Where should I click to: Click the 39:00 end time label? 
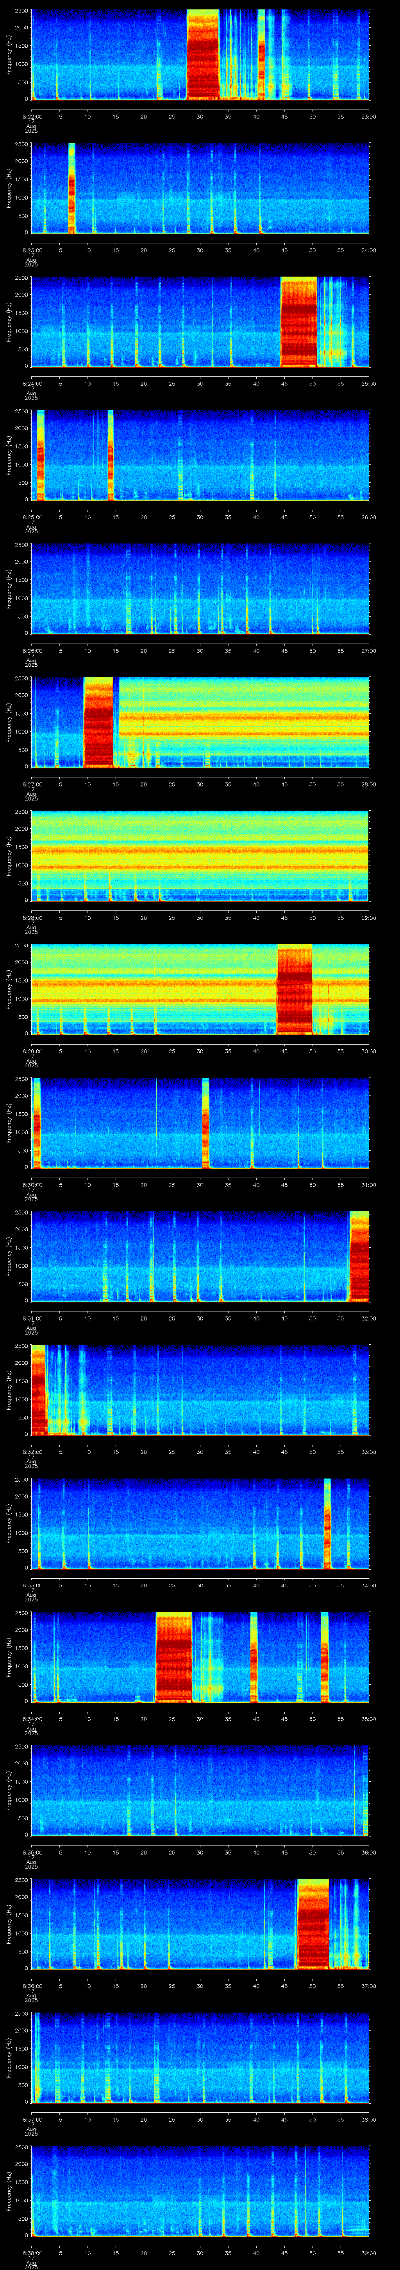click(x=368, y=2252)
